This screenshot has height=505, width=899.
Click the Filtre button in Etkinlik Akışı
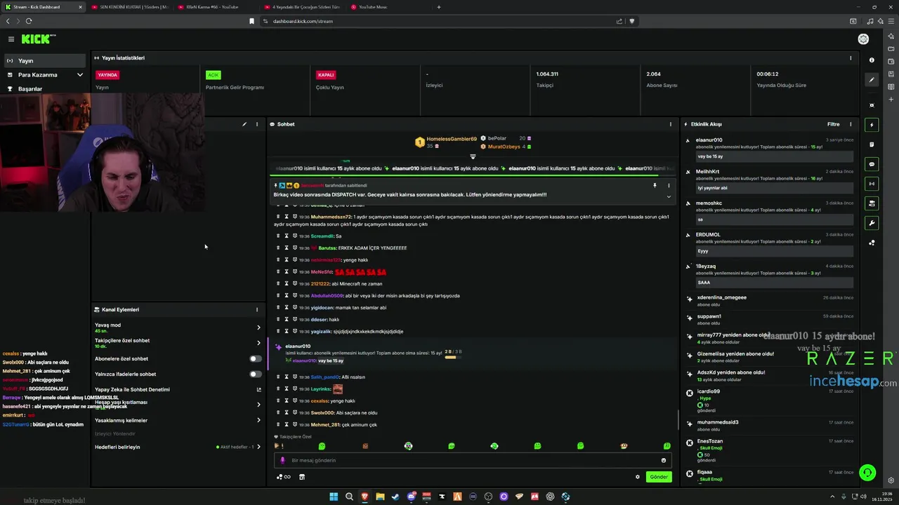click(833, 124)
